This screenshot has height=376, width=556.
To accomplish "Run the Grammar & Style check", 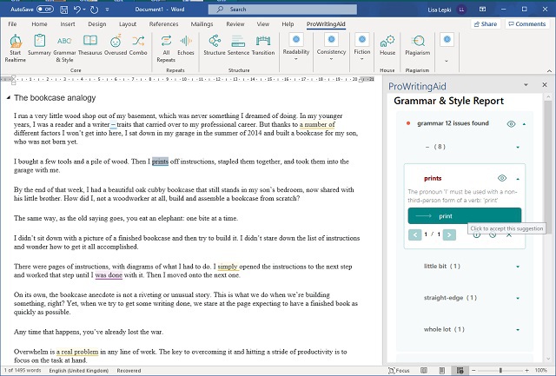I will pos(64,49).
